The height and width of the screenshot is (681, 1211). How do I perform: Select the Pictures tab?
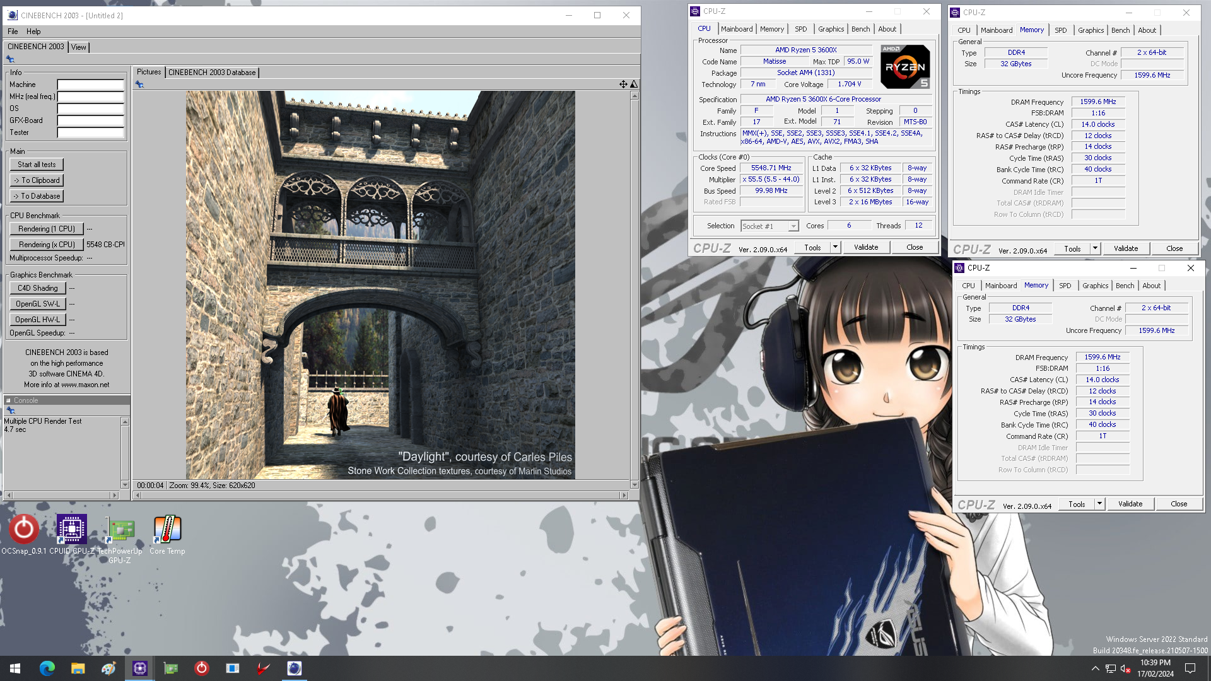point(149,72)
